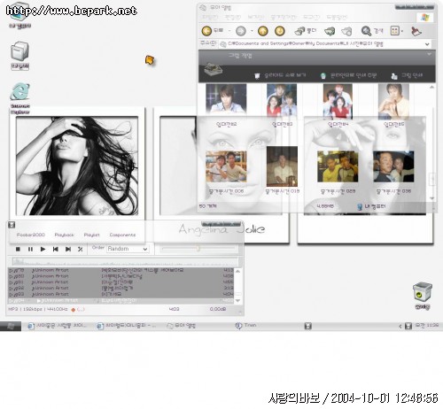The height and width of the screenshot is (409, 443).
Task: Stop playback in Foobar2000
Action: (x=18, y=249)
